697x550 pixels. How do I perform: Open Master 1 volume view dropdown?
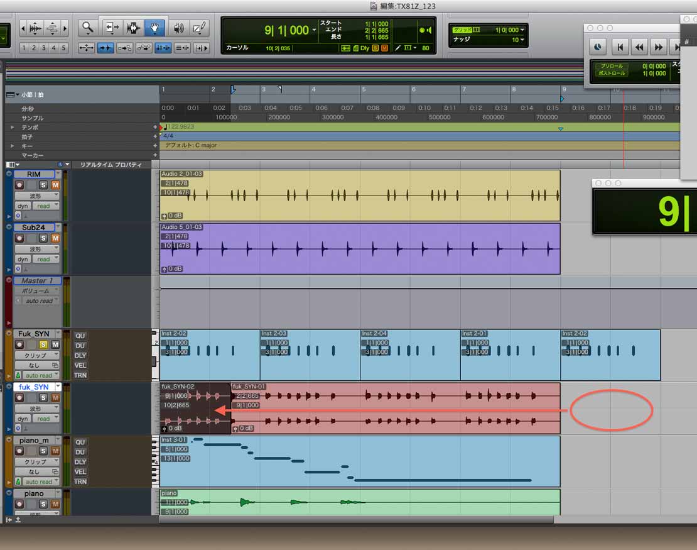[x=37, y=290]
